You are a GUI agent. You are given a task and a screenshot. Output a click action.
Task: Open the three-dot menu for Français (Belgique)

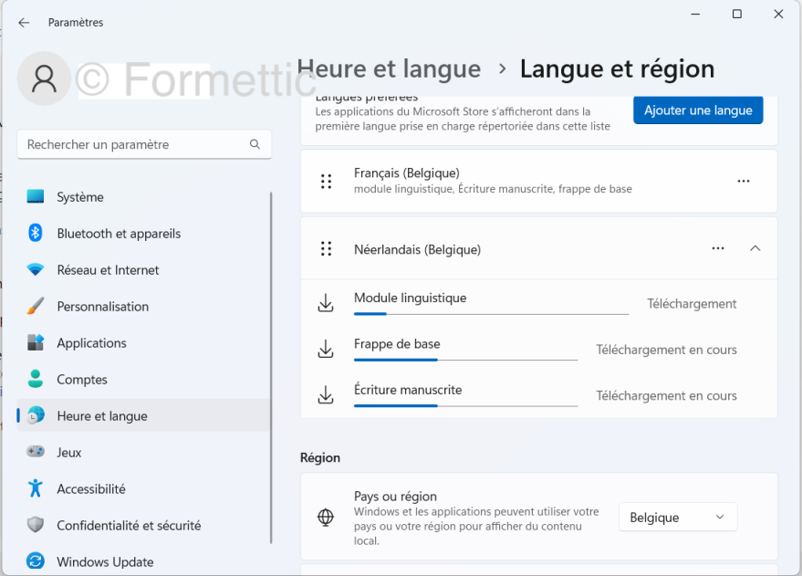tap(744, 182)
